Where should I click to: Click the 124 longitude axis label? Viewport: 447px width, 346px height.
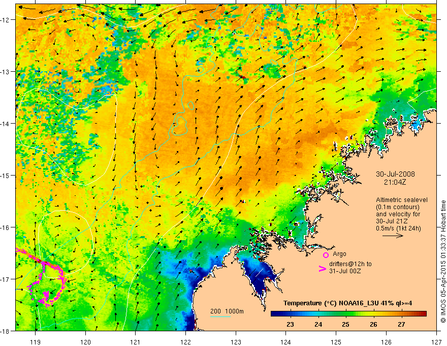(x=286, y=342)
